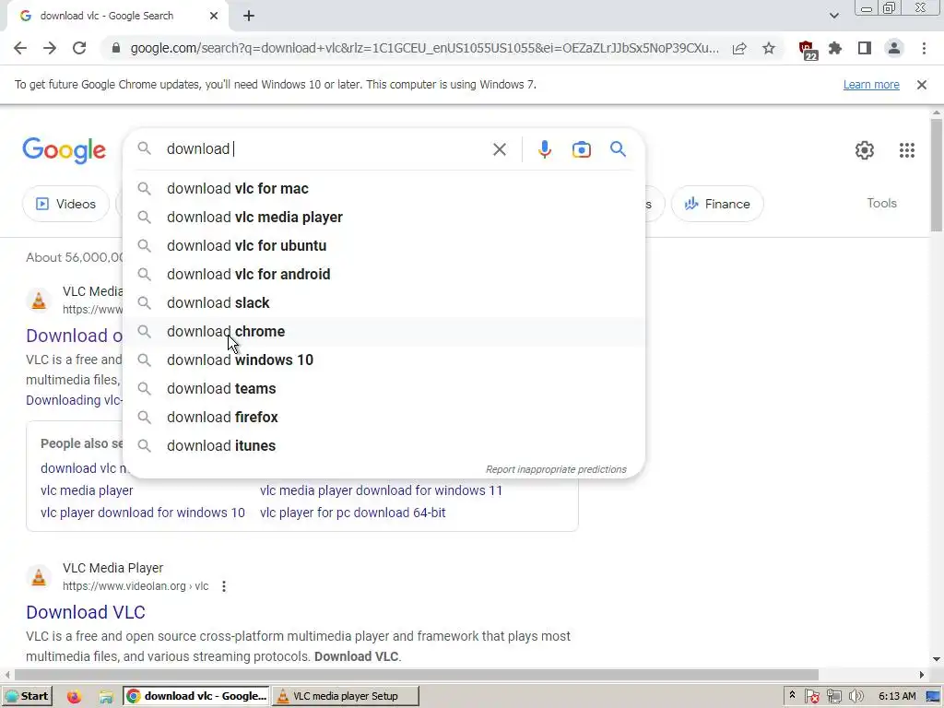Toggle the Chrome side panel
This screenshot has width=944, height=708.
865,48
